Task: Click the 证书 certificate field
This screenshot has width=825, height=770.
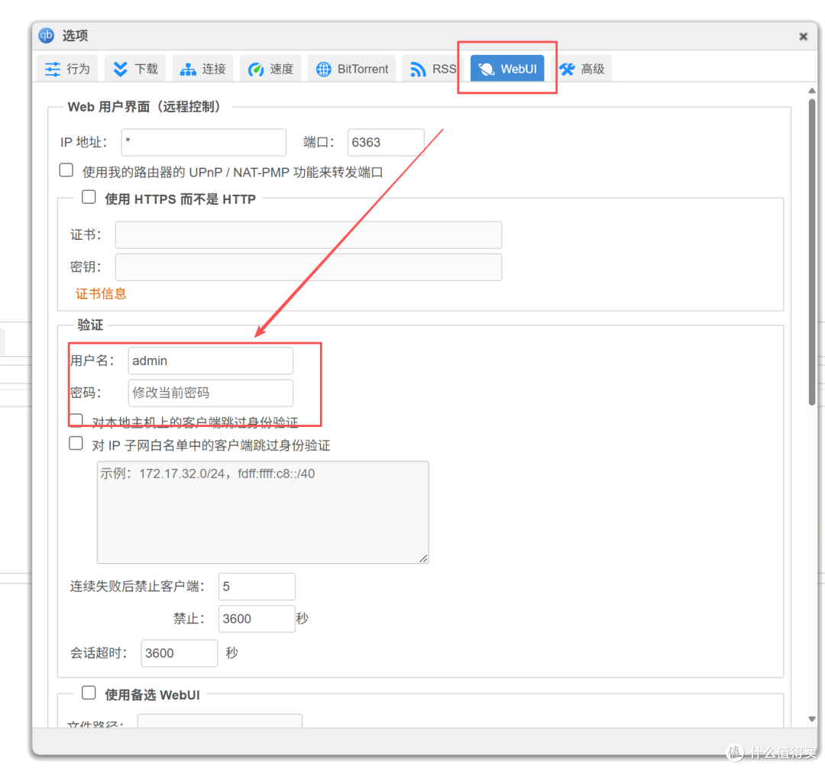Action: (x=309, y=235)
